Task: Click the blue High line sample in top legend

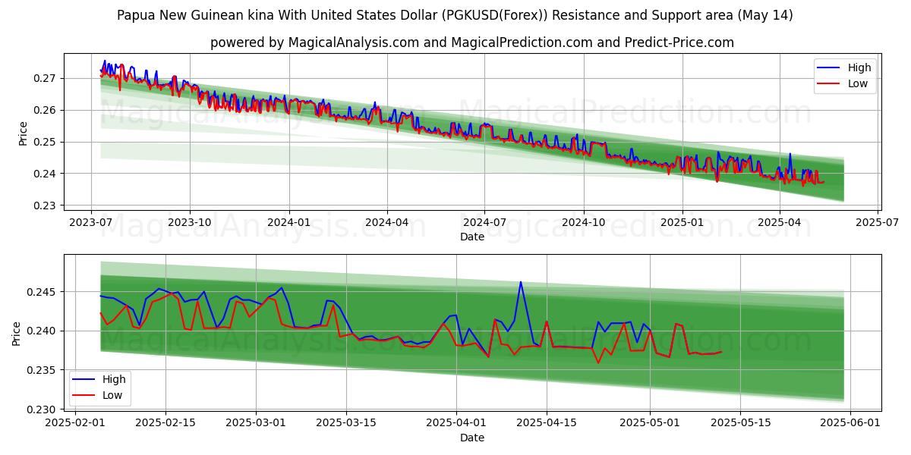Action: [x=829, y=68]
